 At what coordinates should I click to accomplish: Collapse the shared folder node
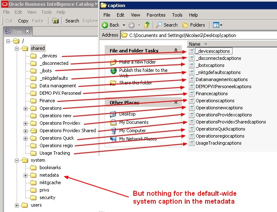tap(17, 49)
